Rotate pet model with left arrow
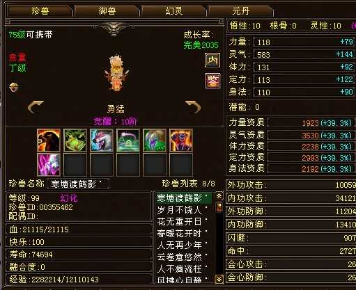This screenshot has height=290, width=356. (x=36, y=107)
